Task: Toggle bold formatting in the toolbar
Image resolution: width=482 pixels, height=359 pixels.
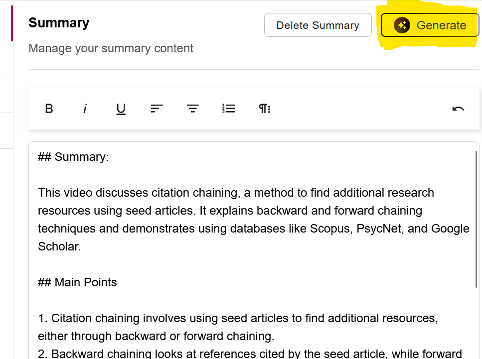Action: [x=49, y=109]
